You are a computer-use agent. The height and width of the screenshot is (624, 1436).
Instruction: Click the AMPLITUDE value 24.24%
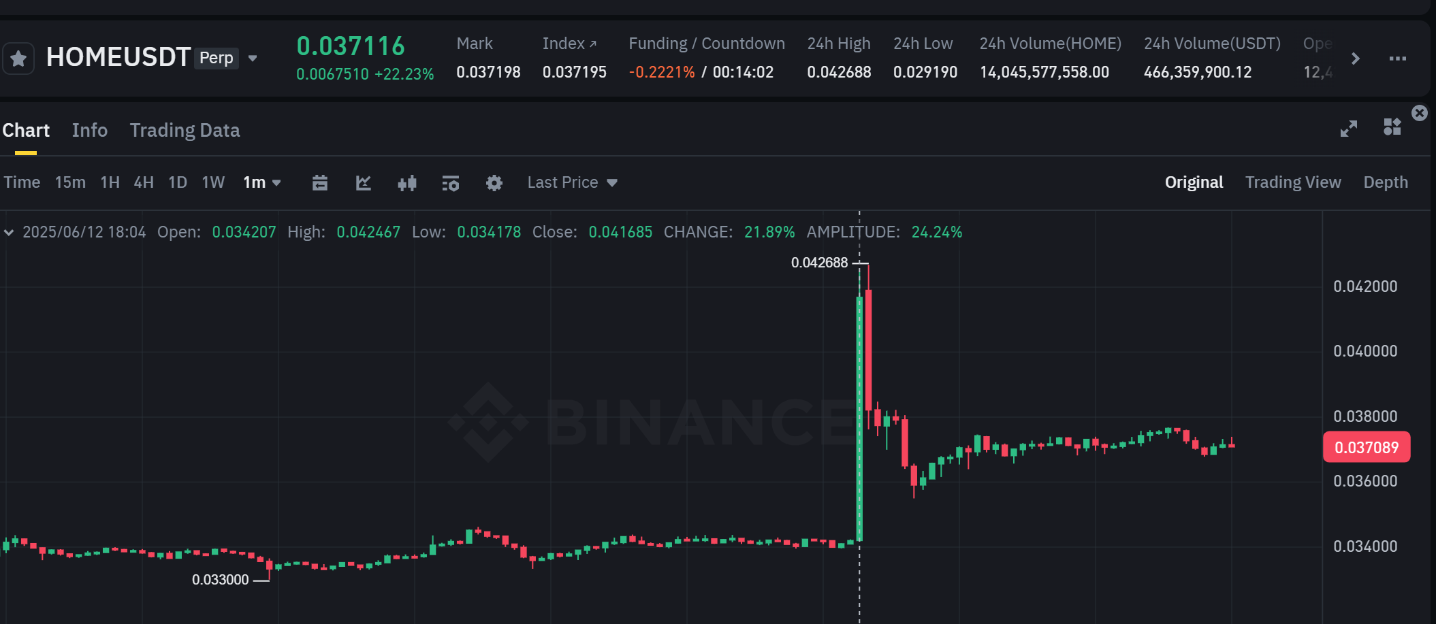(937, 232)
